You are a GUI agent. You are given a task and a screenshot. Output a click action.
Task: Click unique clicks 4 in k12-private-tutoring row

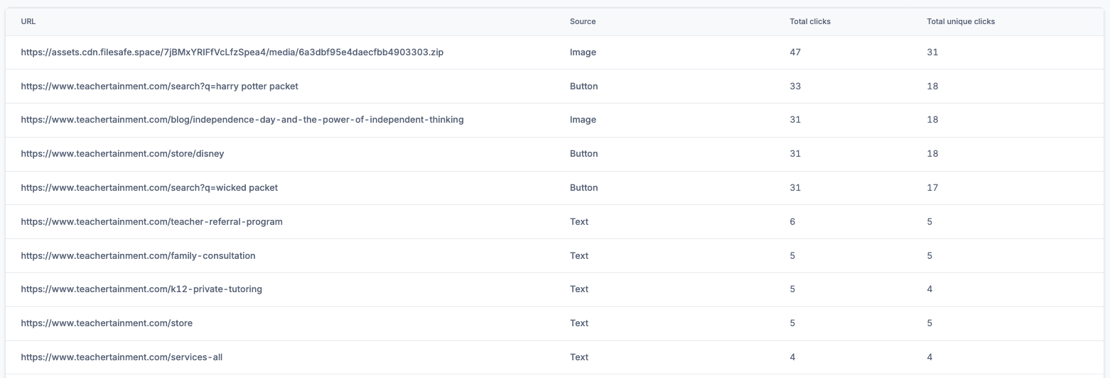pyautogui.click(x=930, y=289)
